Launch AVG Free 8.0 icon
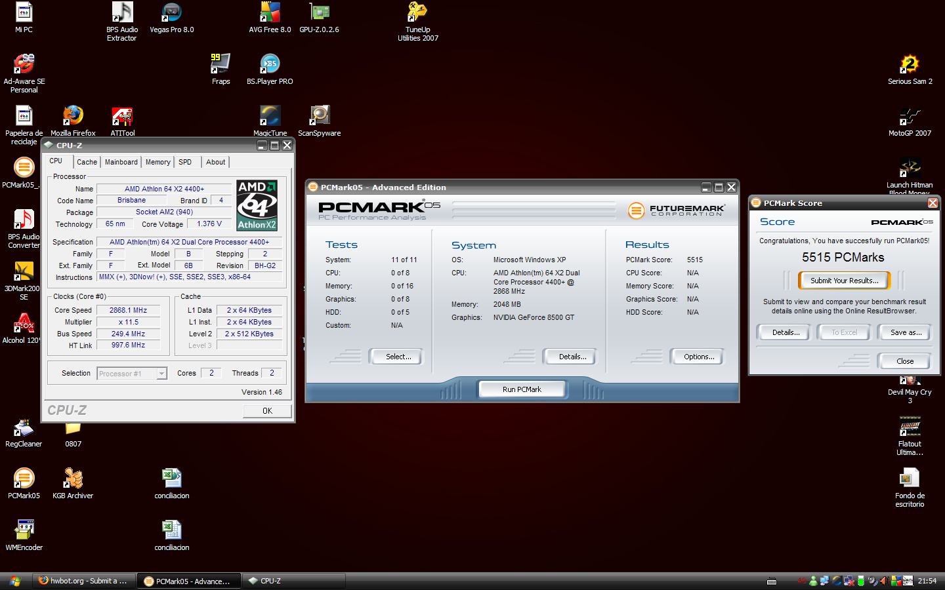The width and height of the screenshot is (945, 590). coord(270,18)
